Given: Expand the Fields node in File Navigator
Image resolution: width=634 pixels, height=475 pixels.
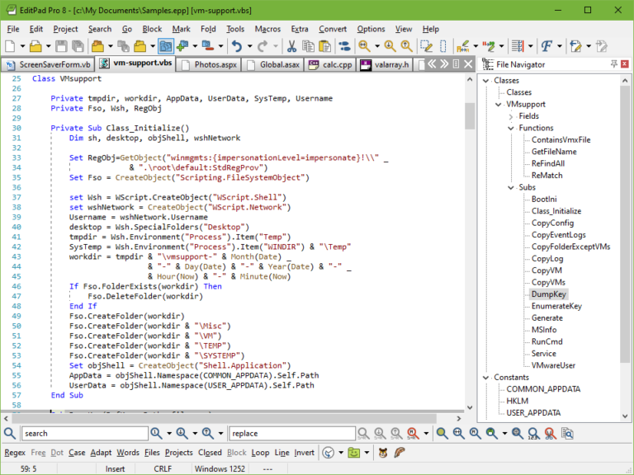Looking at the screenshot, I should 511,116.
